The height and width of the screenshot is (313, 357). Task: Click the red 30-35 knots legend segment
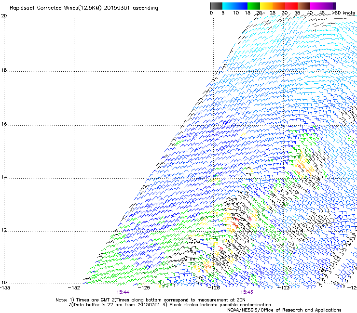coord(291,6)
